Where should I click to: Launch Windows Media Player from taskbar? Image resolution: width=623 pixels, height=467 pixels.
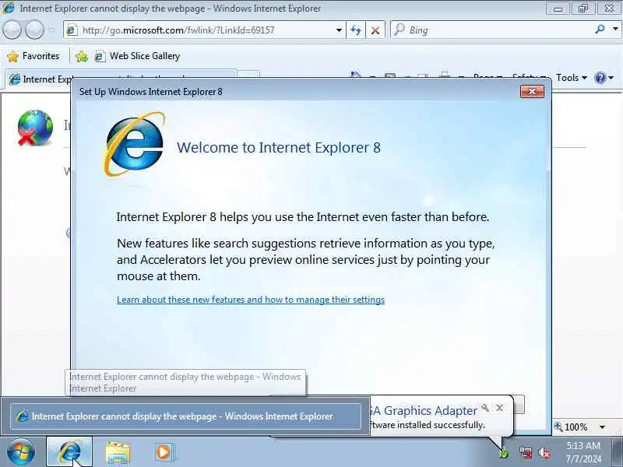(164, 452)
